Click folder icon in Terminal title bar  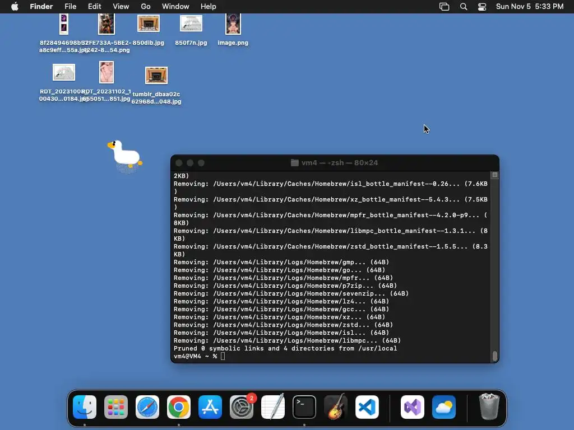[x=295, y=163]
